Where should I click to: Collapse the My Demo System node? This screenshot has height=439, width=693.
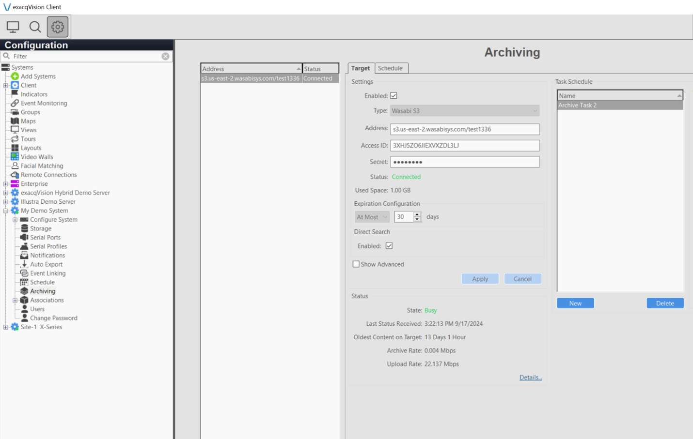pyautogui.click(x=6, y=211)
